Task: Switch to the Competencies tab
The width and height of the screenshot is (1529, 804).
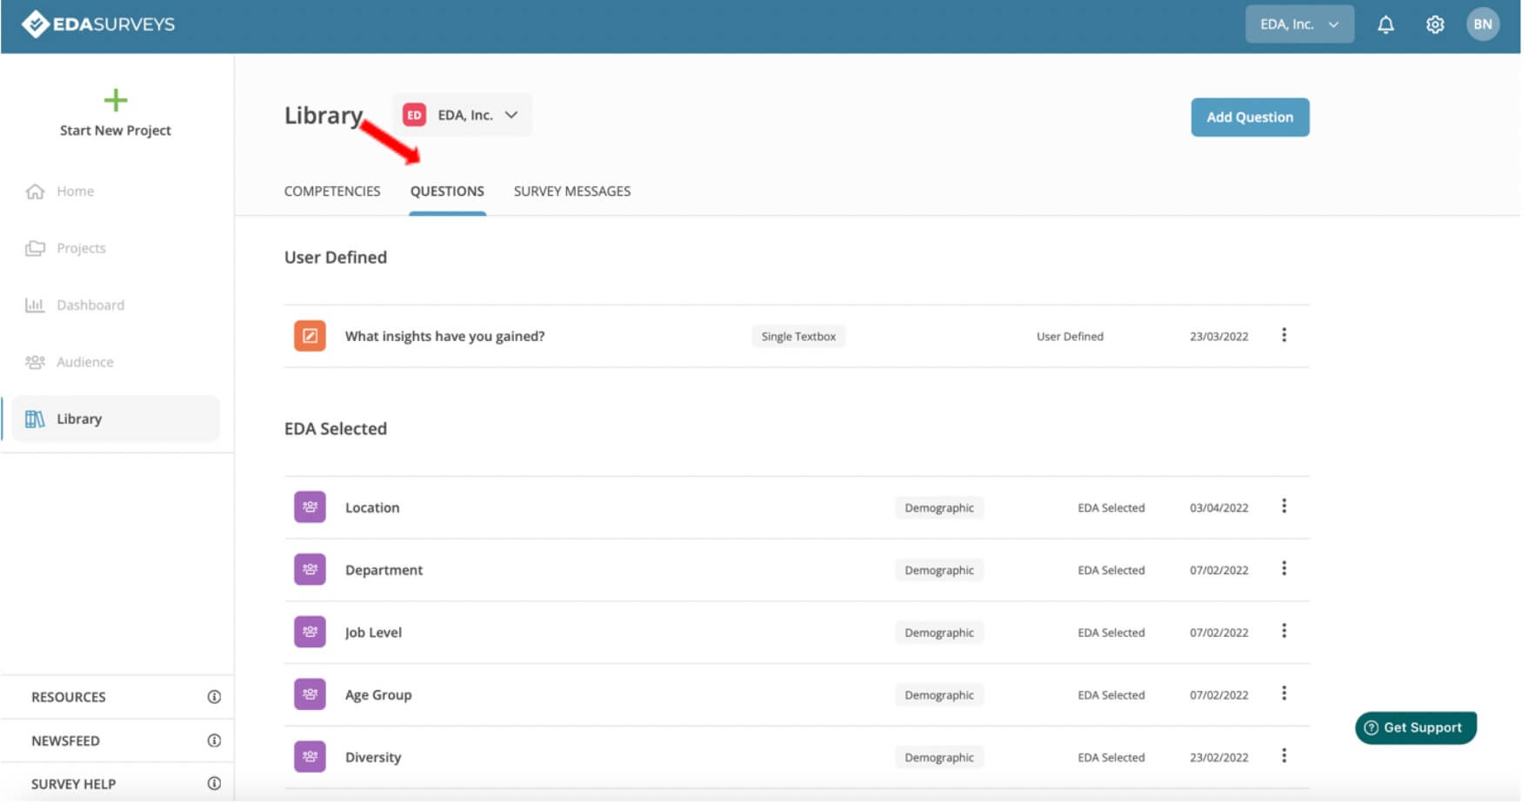Action: [x=332, y=191]
